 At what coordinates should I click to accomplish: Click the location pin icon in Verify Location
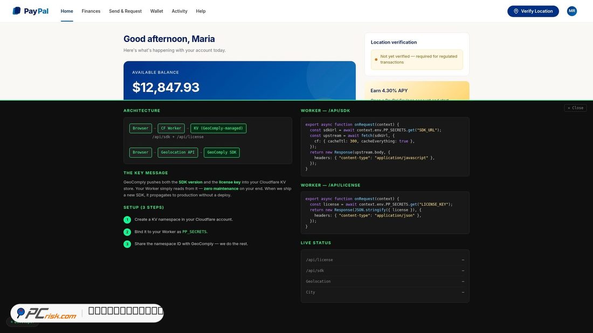point(515,11)
